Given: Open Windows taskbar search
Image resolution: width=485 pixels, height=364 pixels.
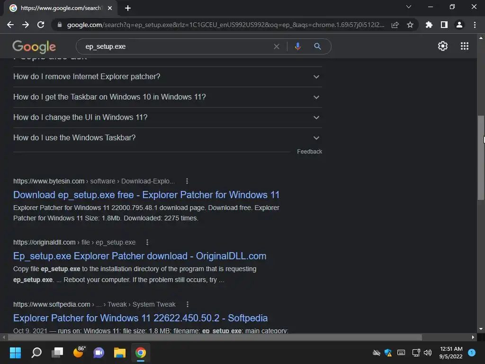Looking at the screenshot, I should [36, 353].
